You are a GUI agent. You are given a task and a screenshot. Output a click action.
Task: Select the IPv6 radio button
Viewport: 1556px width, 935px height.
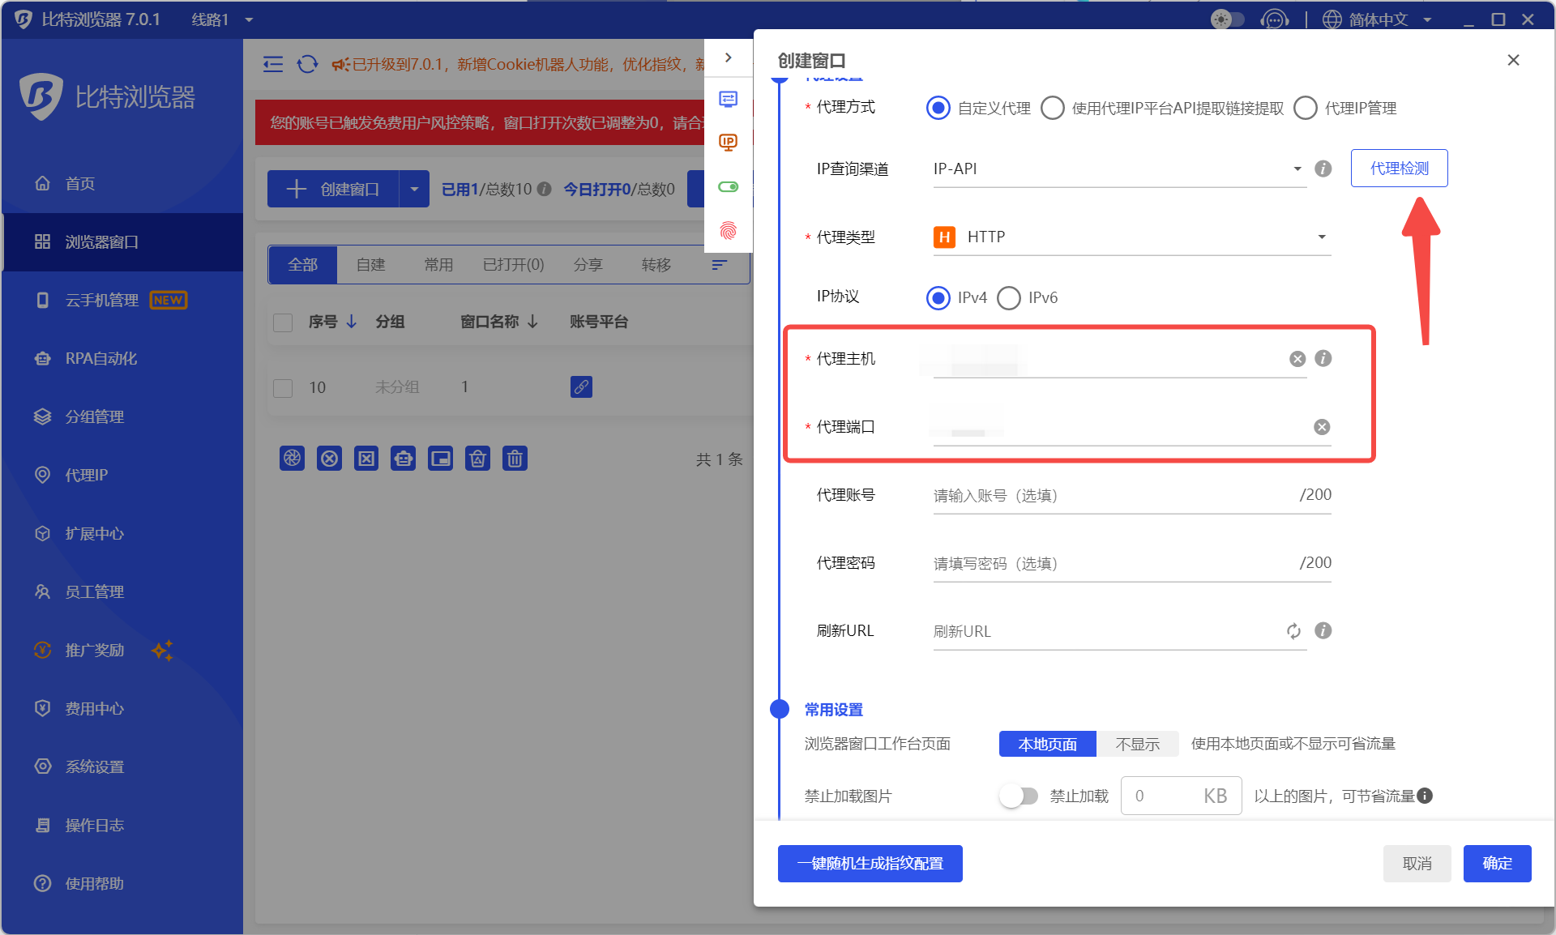coord(1009,298)
